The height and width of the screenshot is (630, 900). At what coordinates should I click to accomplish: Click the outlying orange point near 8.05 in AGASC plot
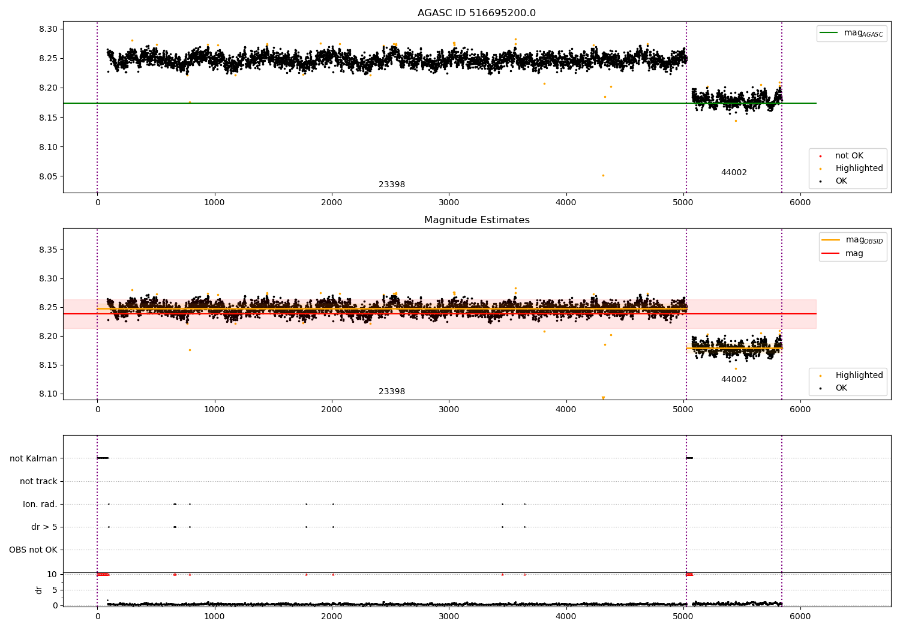603,175
